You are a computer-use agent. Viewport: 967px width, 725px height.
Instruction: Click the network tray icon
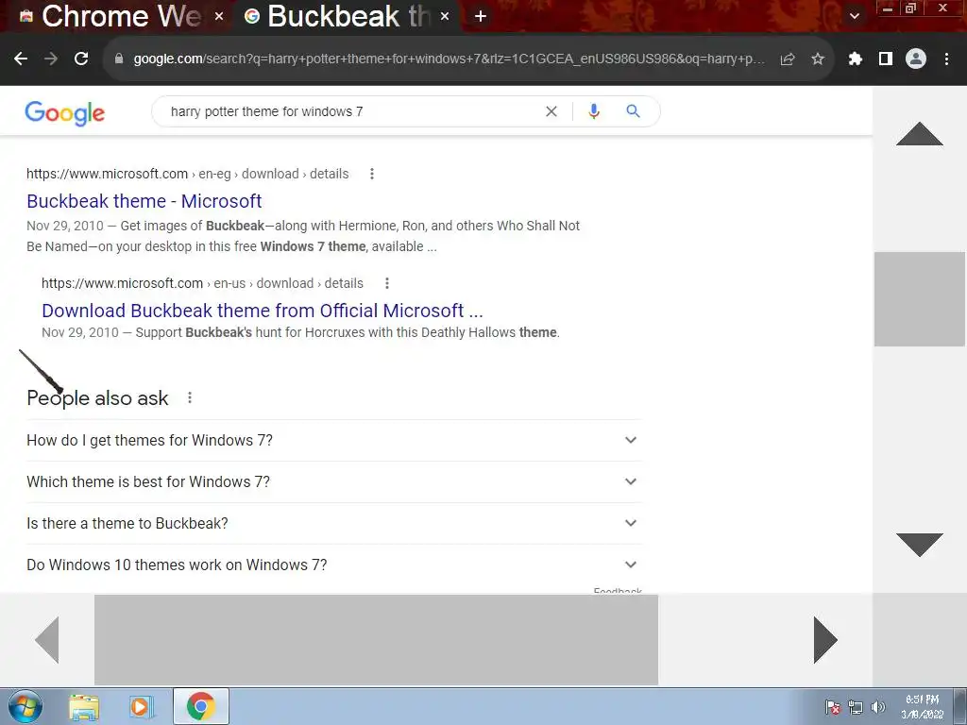pyautogui.click(x=856, y=708)
